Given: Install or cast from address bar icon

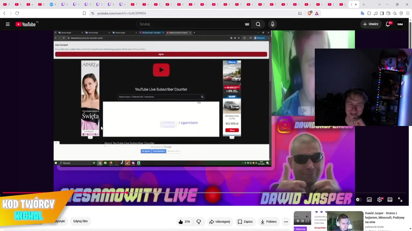Looking at the screenshot, I should tap(300, 13).
